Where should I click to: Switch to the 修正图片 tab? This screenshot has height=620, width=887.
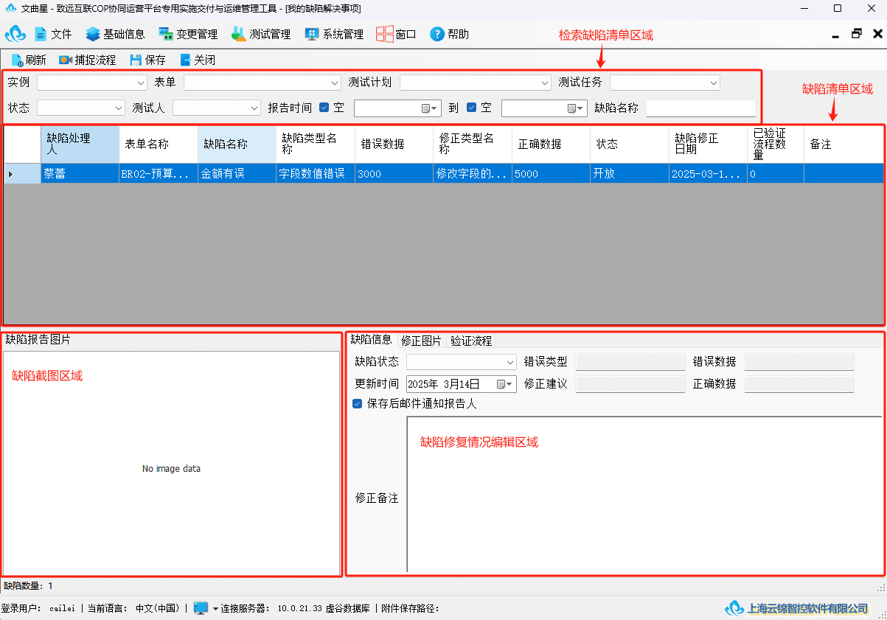point(421,341)
